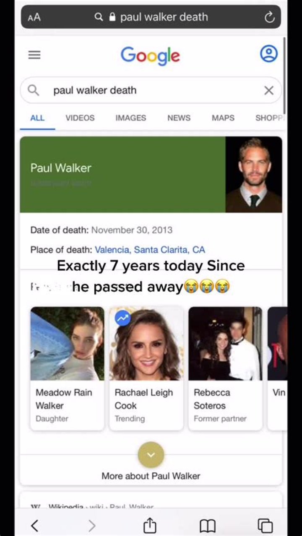The height and width of the screenshot is (536, 302).
Task: Open the News search tab
Action: pos(179,118)
